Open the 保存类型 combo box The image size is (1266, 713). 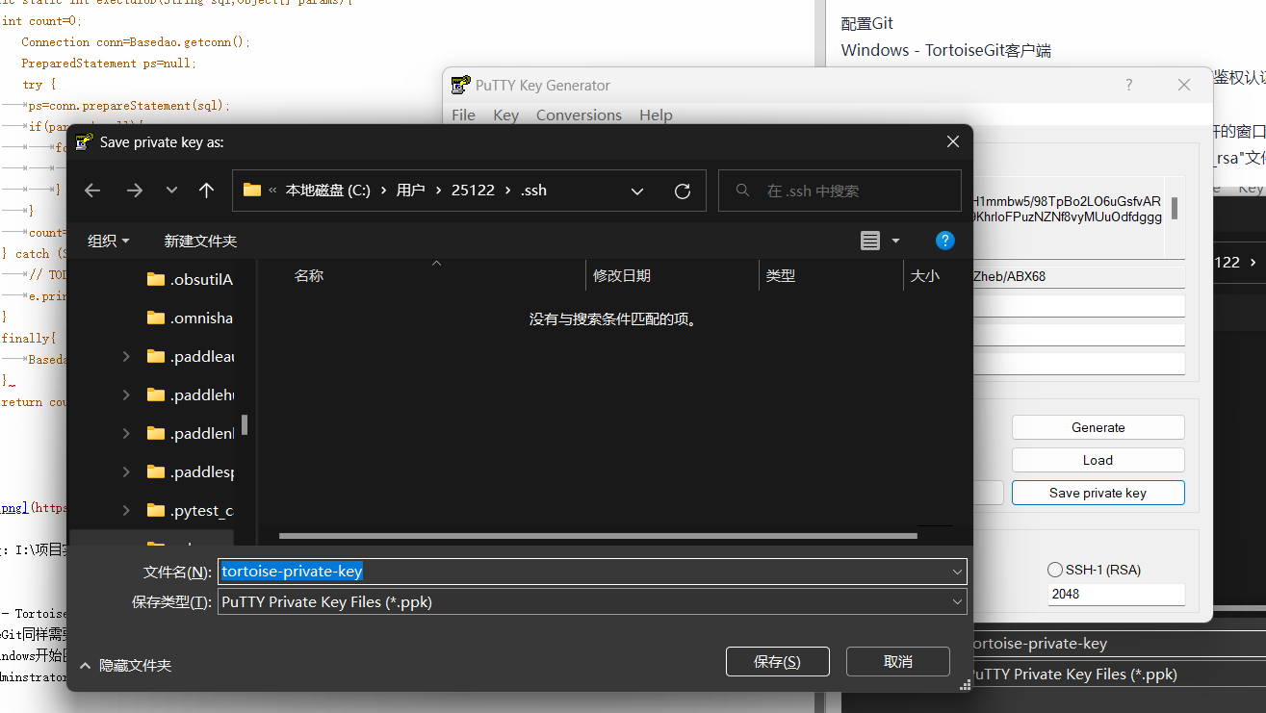[x=592, y=602]
